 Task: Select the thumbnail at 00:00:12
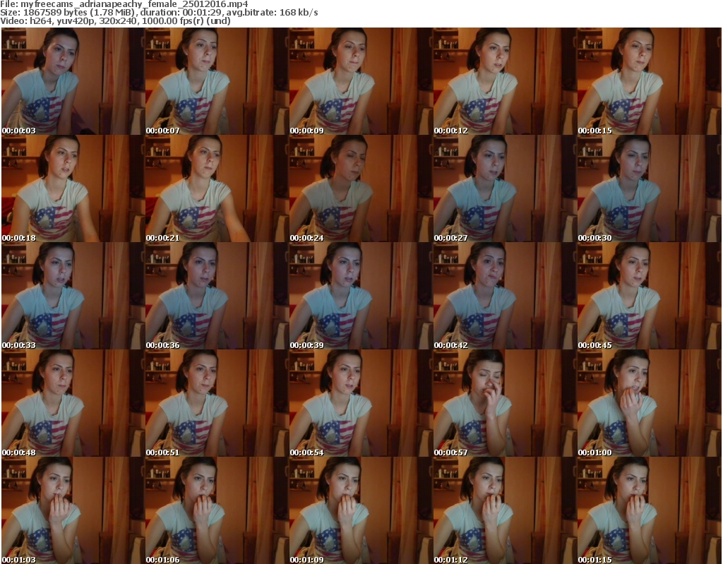pyautogui.click(x=504, y=81)
